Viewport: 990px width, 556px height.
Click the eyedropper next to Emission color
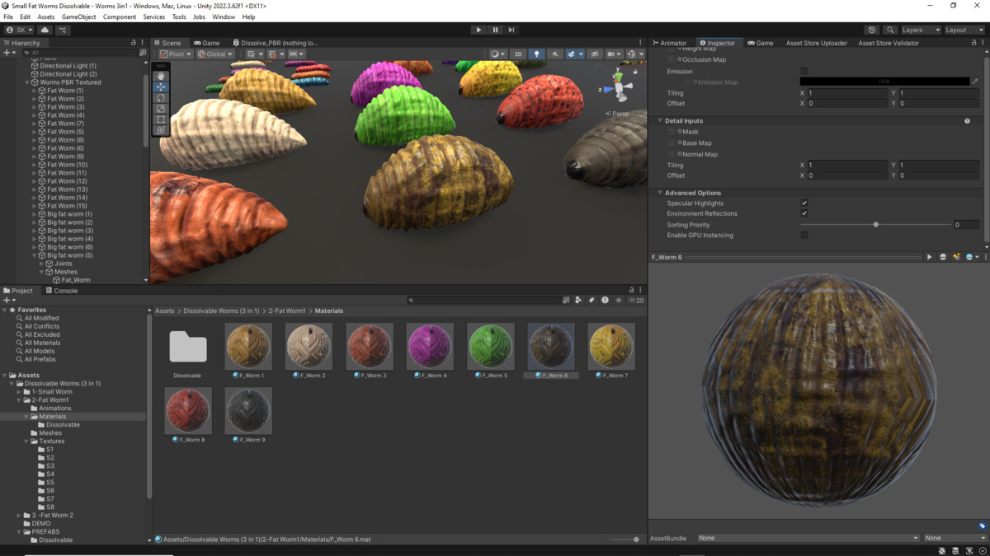tap(975, 82)
